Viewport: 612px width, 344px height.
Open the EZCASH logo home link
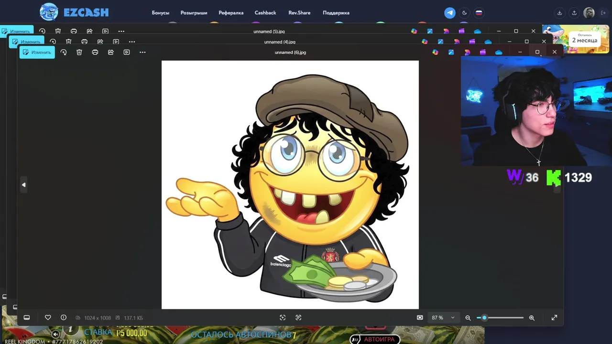74,12
